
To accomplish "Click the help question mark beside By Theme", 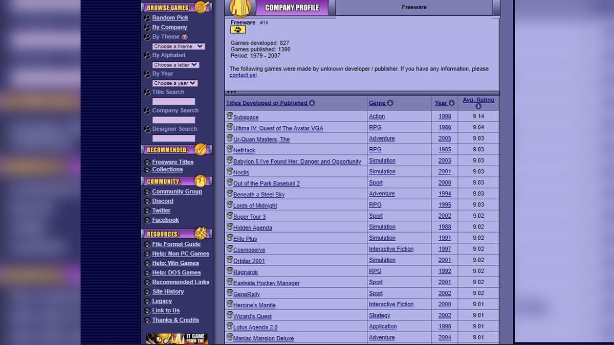I will tap(185, 37).
